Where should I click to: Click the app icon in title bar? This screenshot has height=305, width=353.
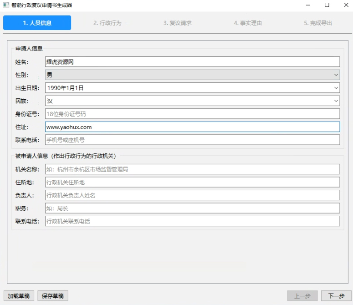pyautogui.click(x=5, y=5)
